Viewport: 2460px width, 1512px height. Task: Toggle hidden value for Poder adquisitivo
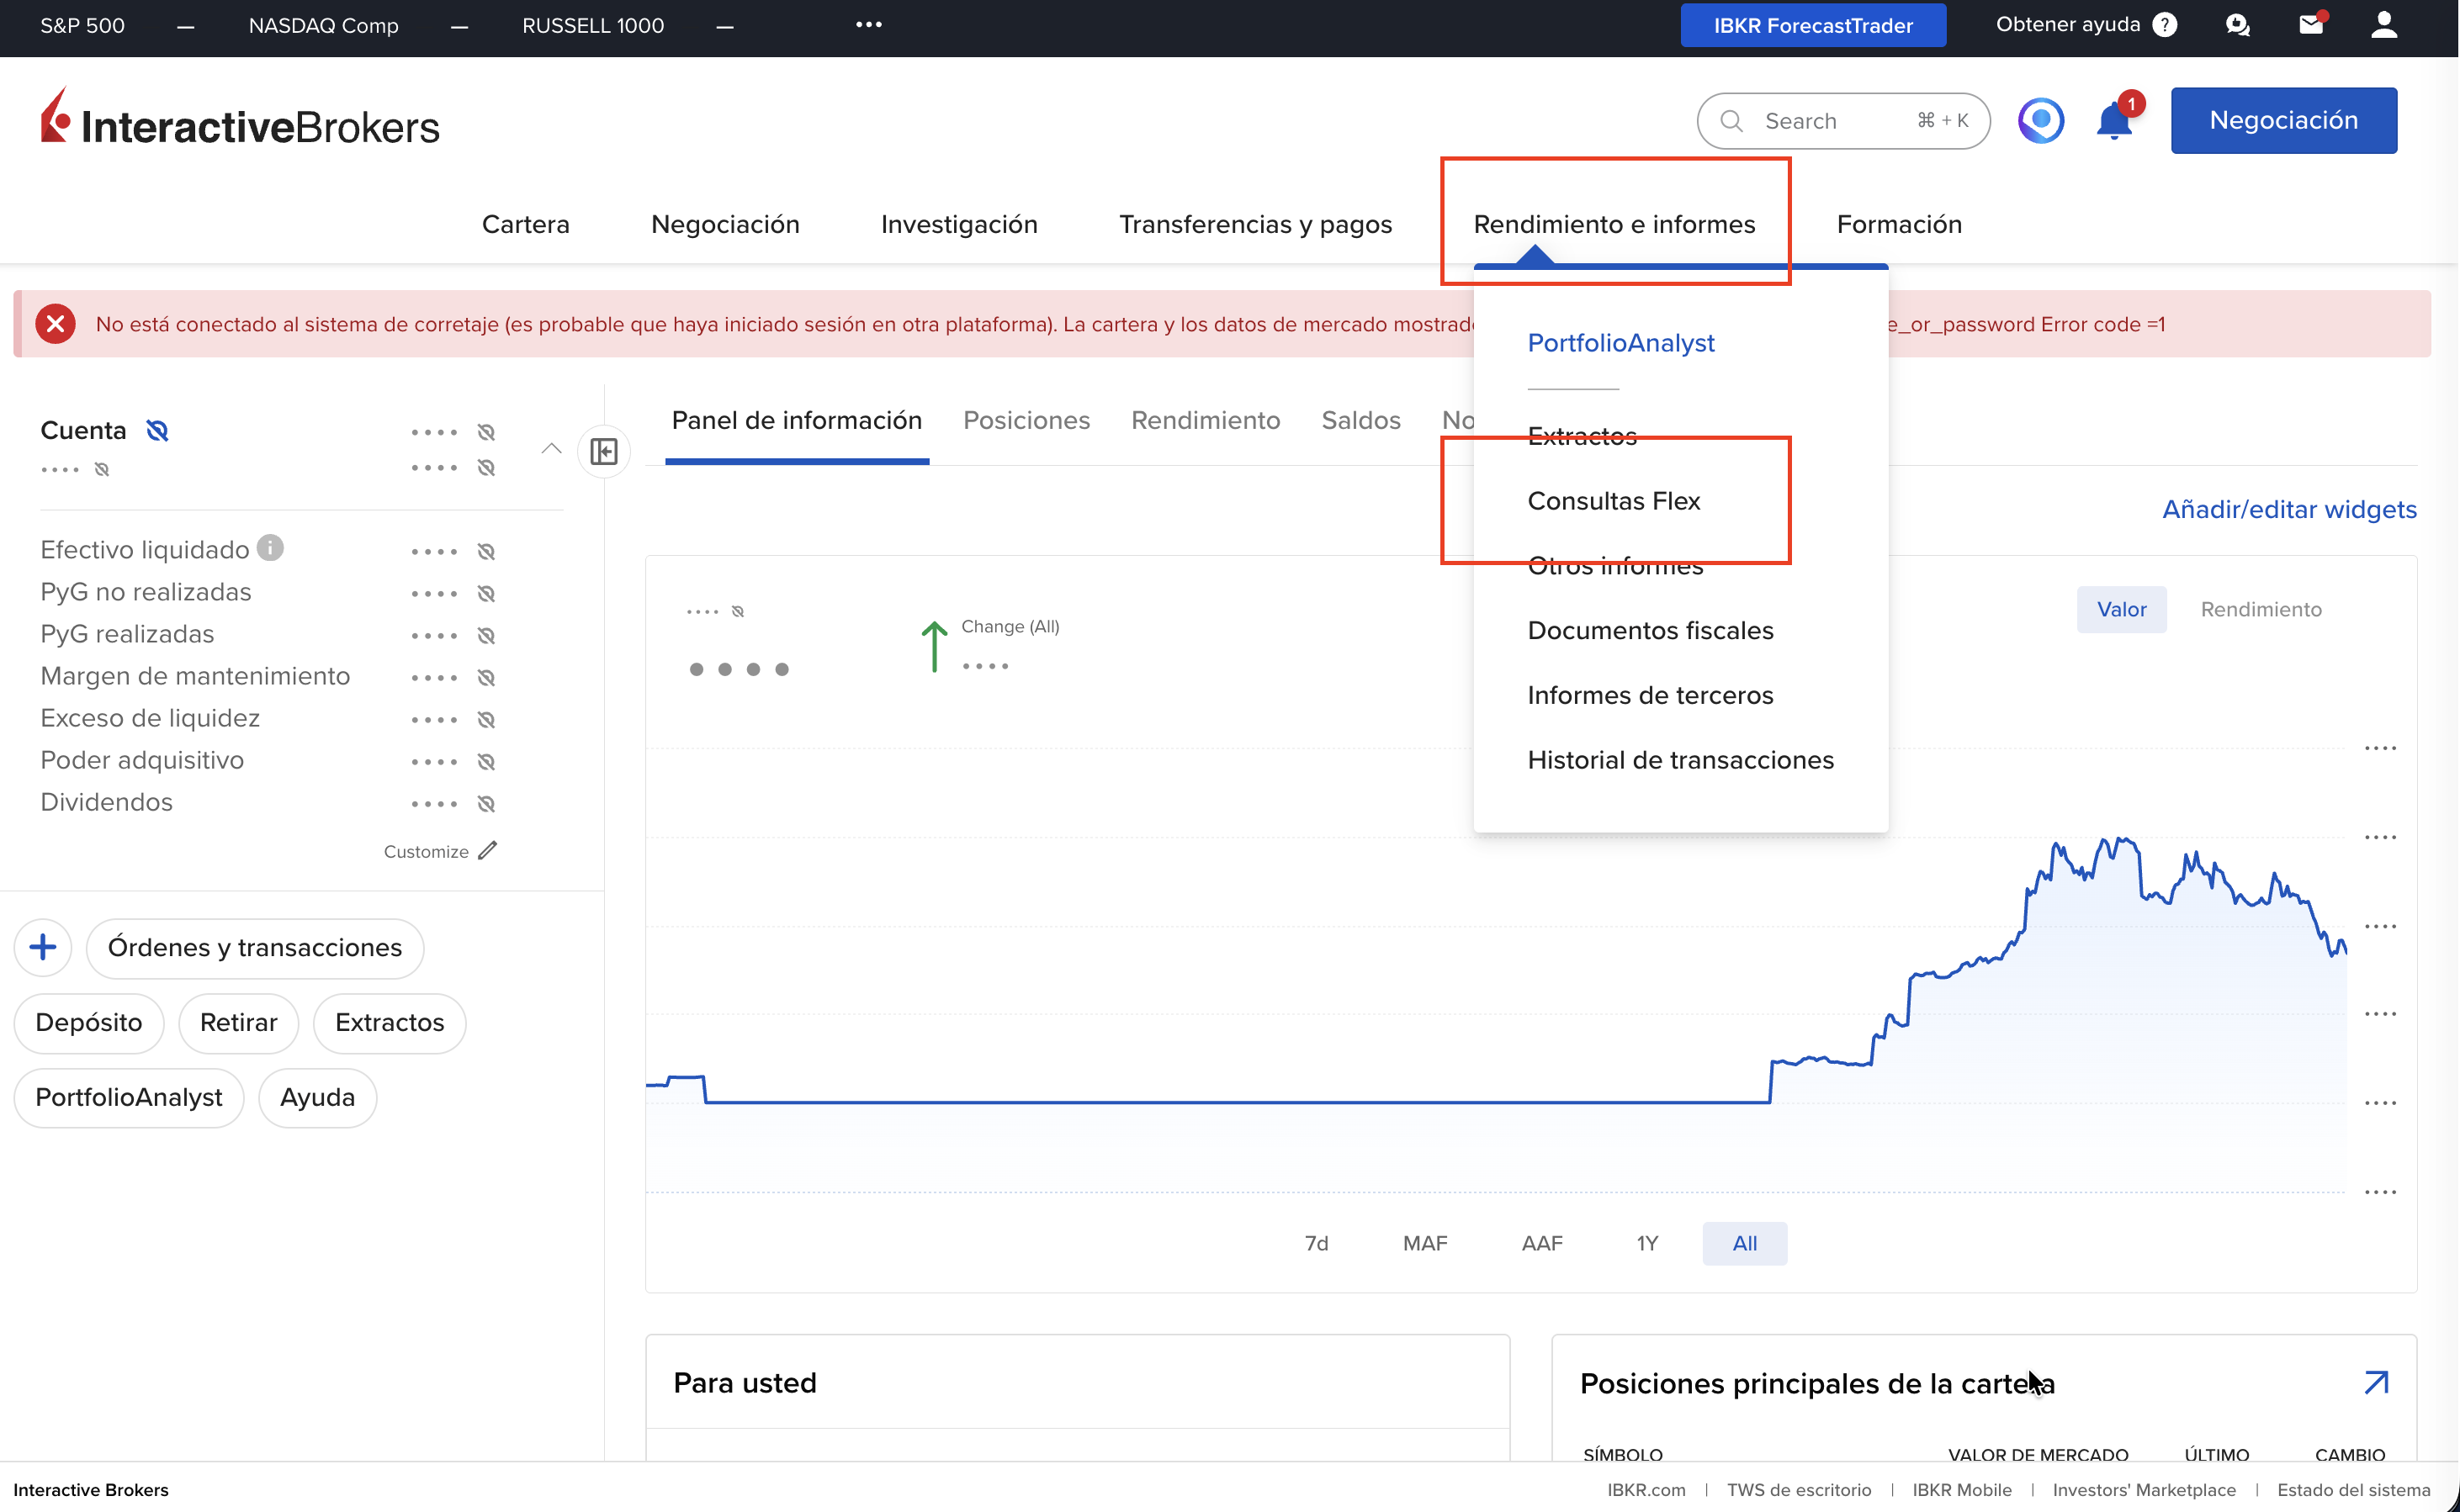click(x=486, y=761)
